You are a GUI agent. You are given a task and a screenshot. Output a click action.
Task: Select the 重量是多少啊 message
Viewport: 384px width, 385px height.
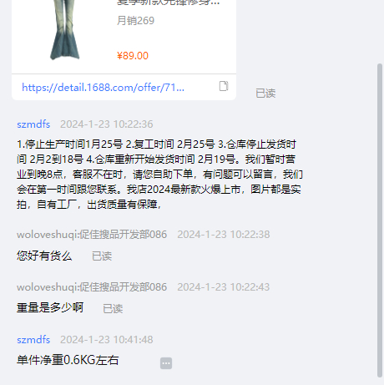click(x=50, y=308)
